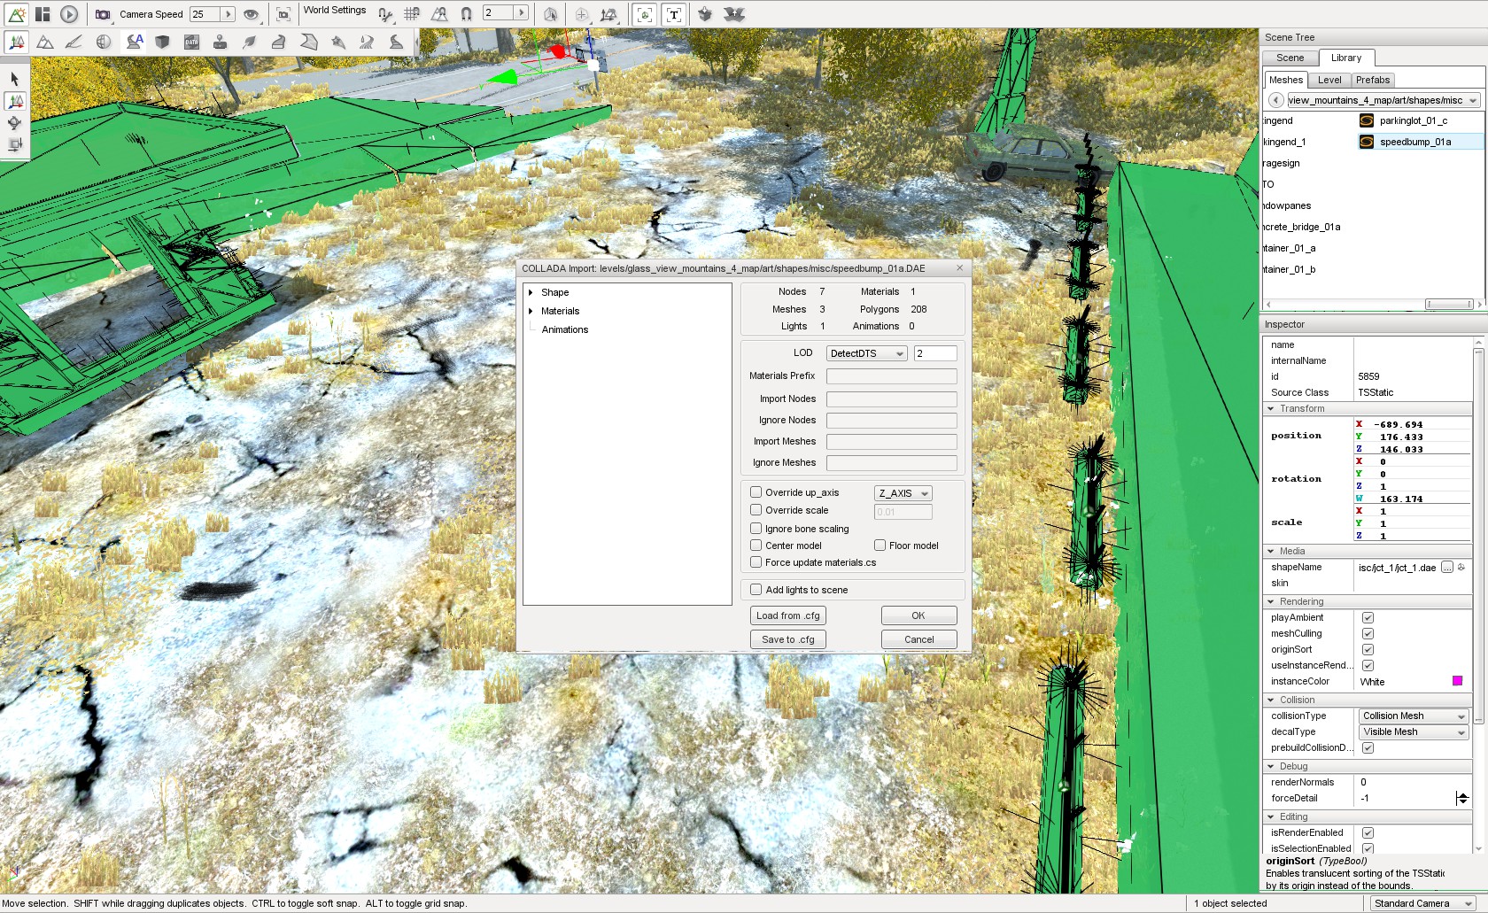Select the Terrain Editor mountain icon
The image size is (1488, 913).
pyautogui.click(x=45, y=42)
